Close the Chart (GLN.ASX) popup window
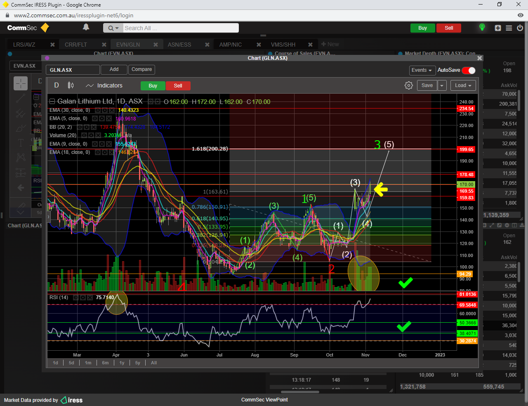The width and height of the screenshot is (528, 406). [479, 58]
